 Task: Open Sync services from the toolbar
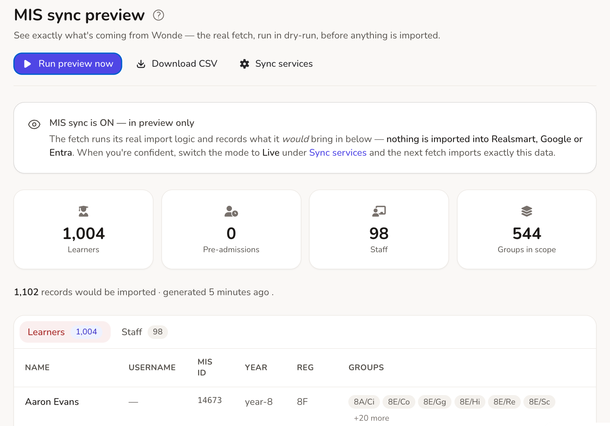point(276,64)
